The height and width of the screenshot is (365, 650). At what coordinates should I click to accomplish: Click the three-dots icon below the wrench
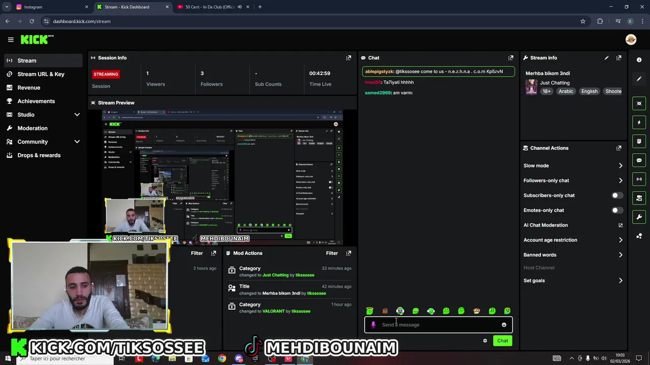click(639, 236)
